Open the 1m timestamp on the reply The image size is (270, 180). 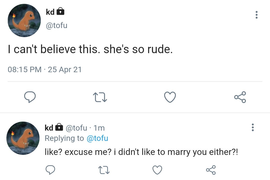pyautogui.click(x=99, y=128)
